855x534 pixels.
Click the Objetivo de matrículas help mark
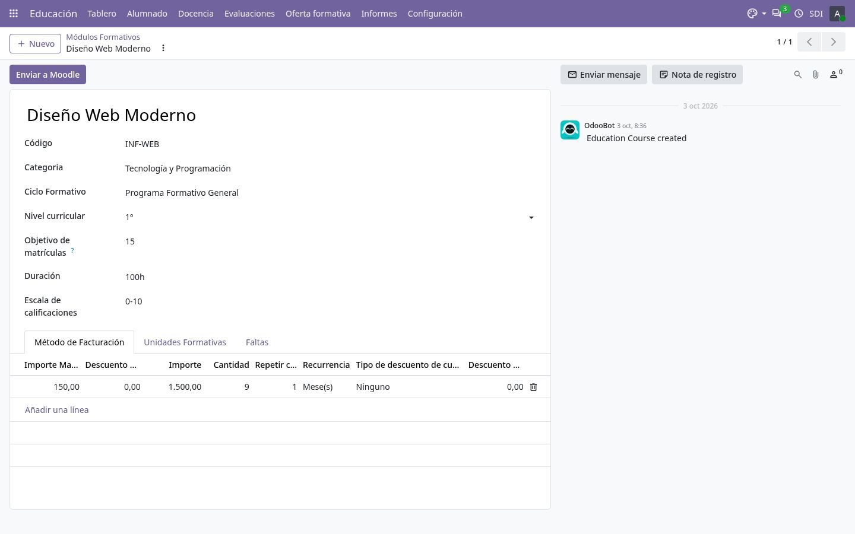pos(72,250)
